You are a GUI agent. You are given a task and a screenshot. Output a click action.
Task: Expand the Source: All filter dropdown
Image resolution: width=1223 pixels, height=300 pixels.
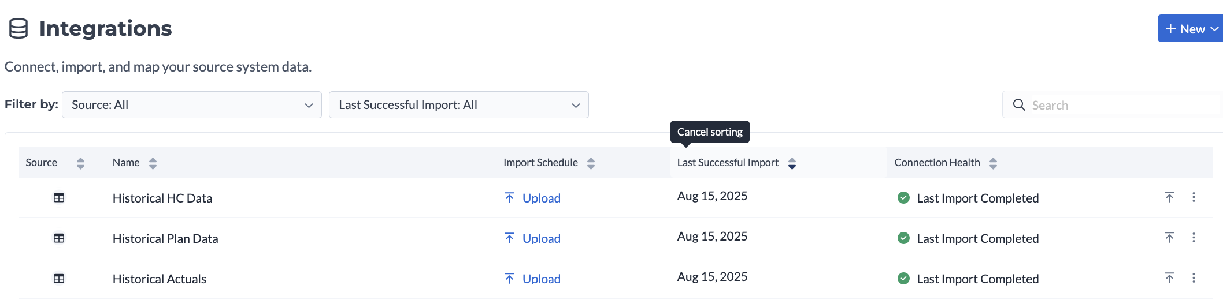click(x=191, y=105)
